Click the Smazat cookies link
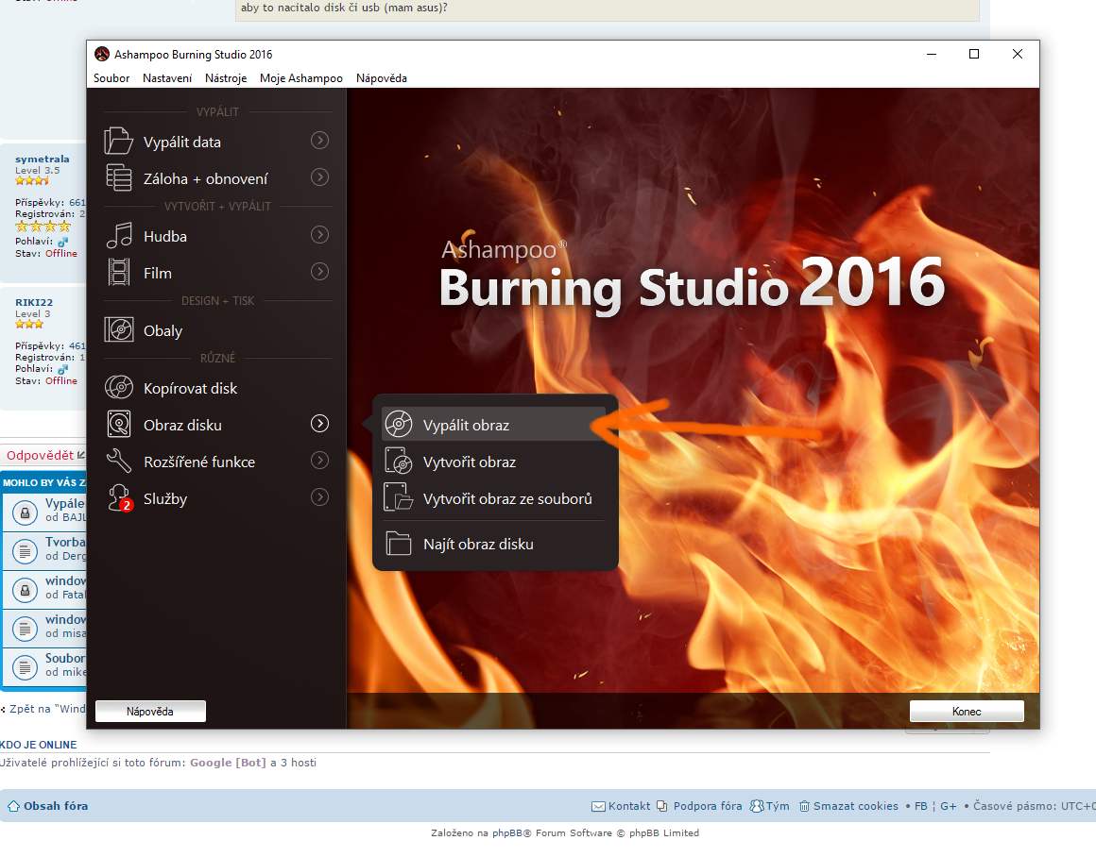 click(x=856, y=806)
